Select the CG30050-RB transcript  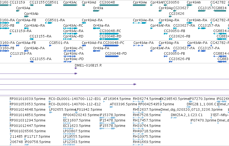click(165, 34)
